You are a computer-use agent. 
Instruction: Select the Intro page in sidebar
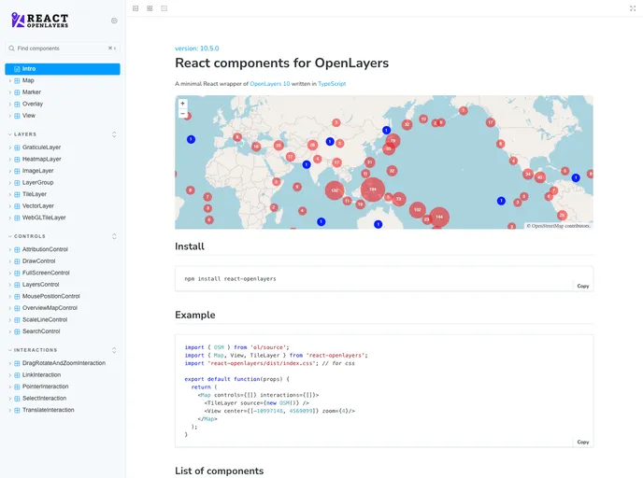[x=63, y=69]
